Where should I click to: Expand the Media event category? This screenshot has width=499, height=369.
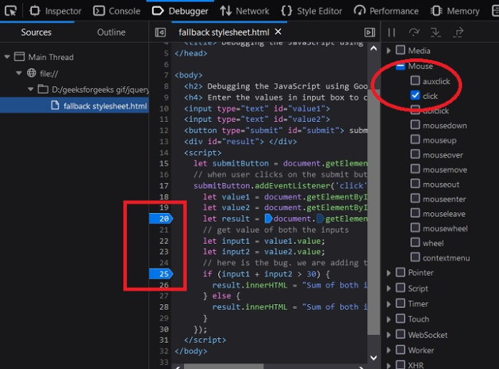point(389,51)
